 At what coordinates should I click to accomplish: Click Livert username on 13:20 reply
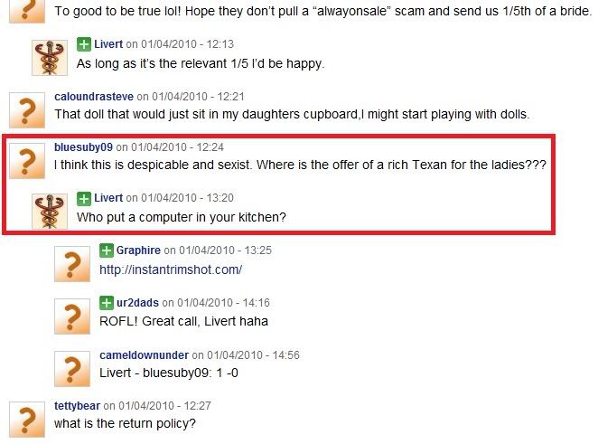(x=108, y=198)
